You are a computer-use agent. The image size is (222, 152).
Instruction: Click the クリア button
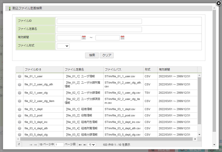tap(107, 55)
